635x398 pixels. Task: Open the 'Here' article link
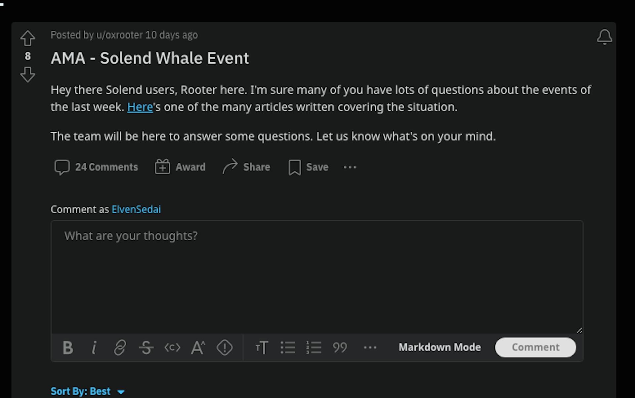(140, 107)
